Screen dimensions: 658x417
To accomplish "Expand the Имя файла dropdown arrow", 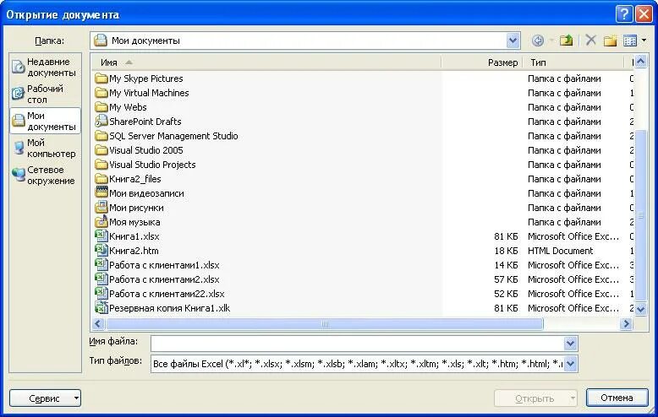I will pyautogui.click(x=570, y=344).
